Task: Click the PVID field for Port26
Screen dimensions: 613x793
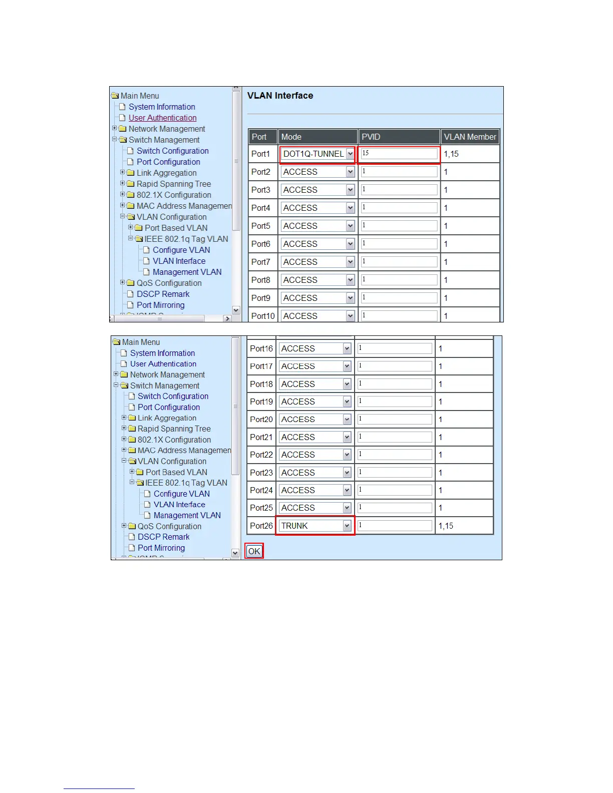Action: (395, 526)
